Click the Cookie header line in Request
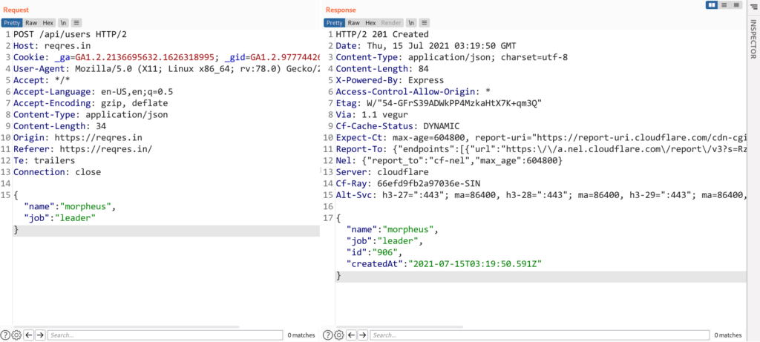 166,57
